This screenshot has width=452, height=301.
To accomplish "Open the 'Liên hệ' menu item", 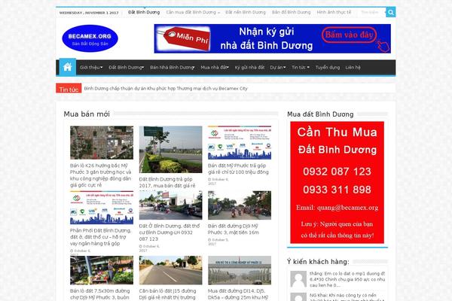I will tap(353, 68).
